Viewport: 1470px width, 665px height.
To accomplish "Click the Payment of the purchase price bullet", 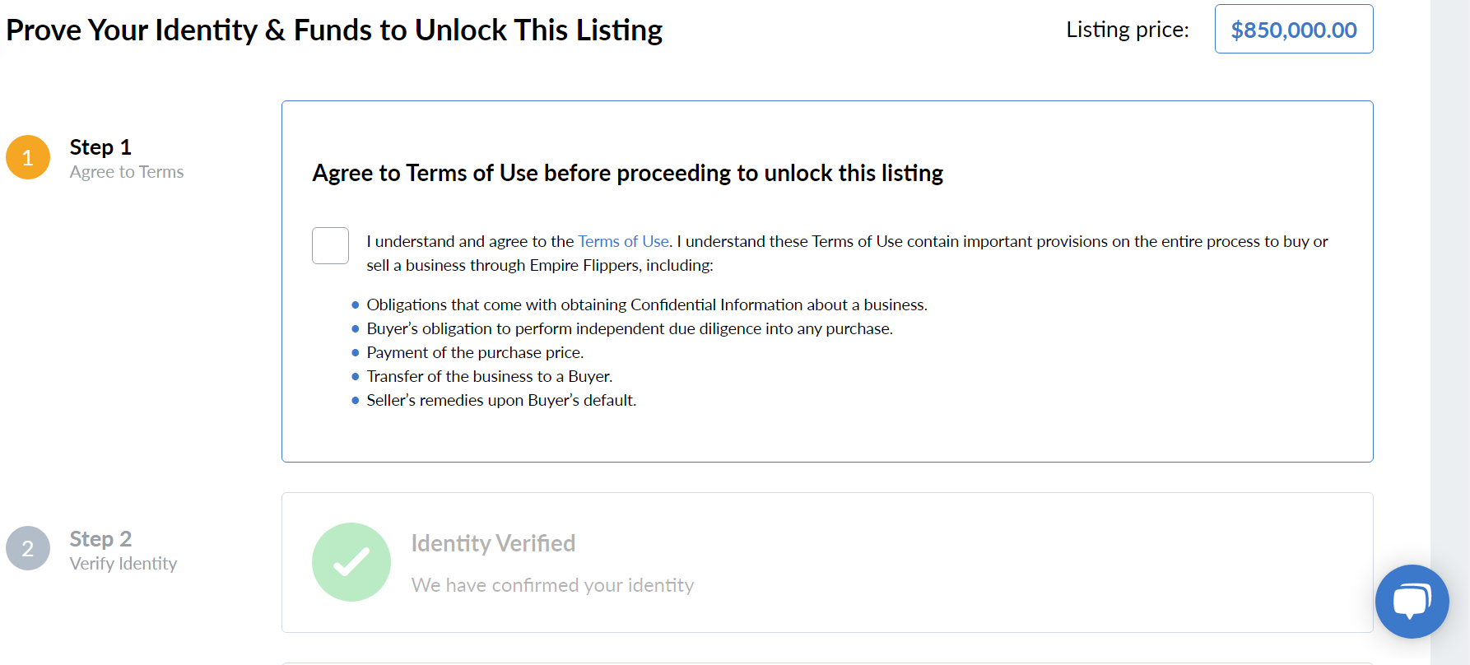I will (x=475, y=352).
